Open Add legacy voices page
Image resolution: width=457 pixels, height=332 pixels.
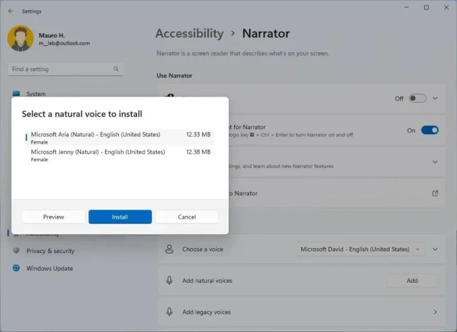(302, 312)
